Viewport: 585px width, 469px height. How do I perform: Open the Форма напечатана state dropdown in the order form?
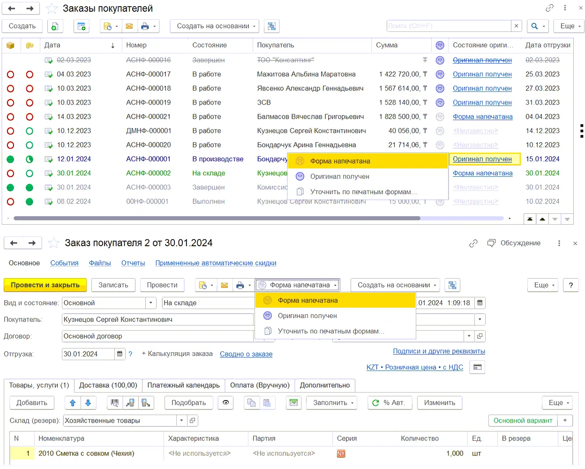coord(298,285)
